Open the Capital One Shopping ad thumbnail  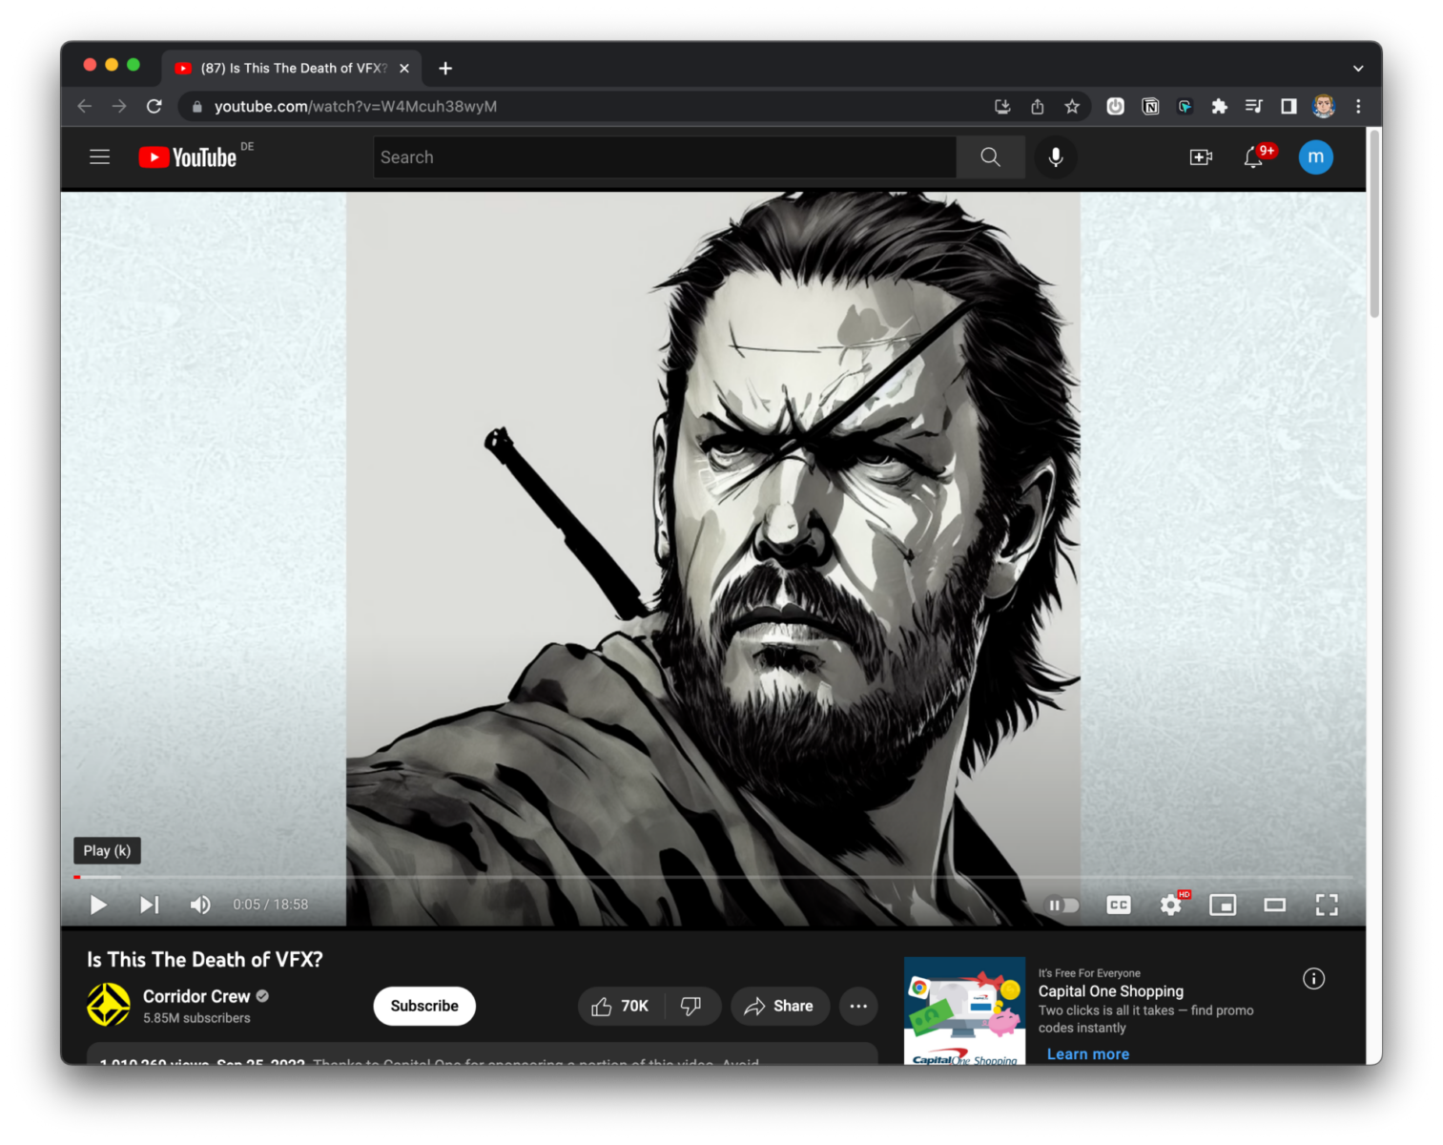tap(964, 1010)
